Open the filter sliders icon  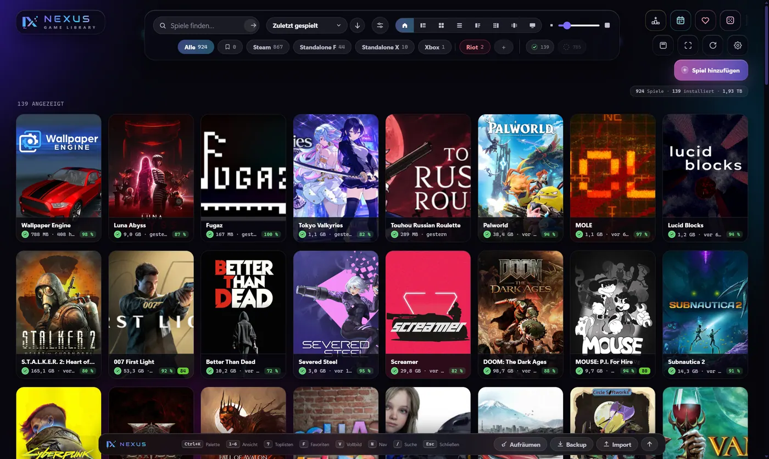pyautogui.click(x=380, y=25)
